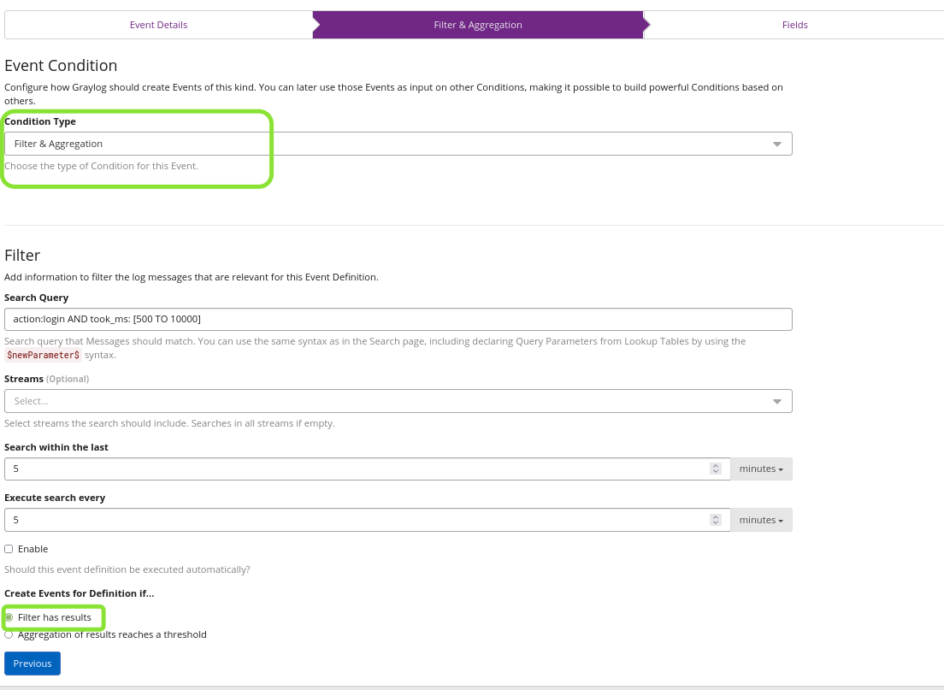Click the Search within the last number spinner
This screenshot has height=690, width=944.
pos(715,469)
